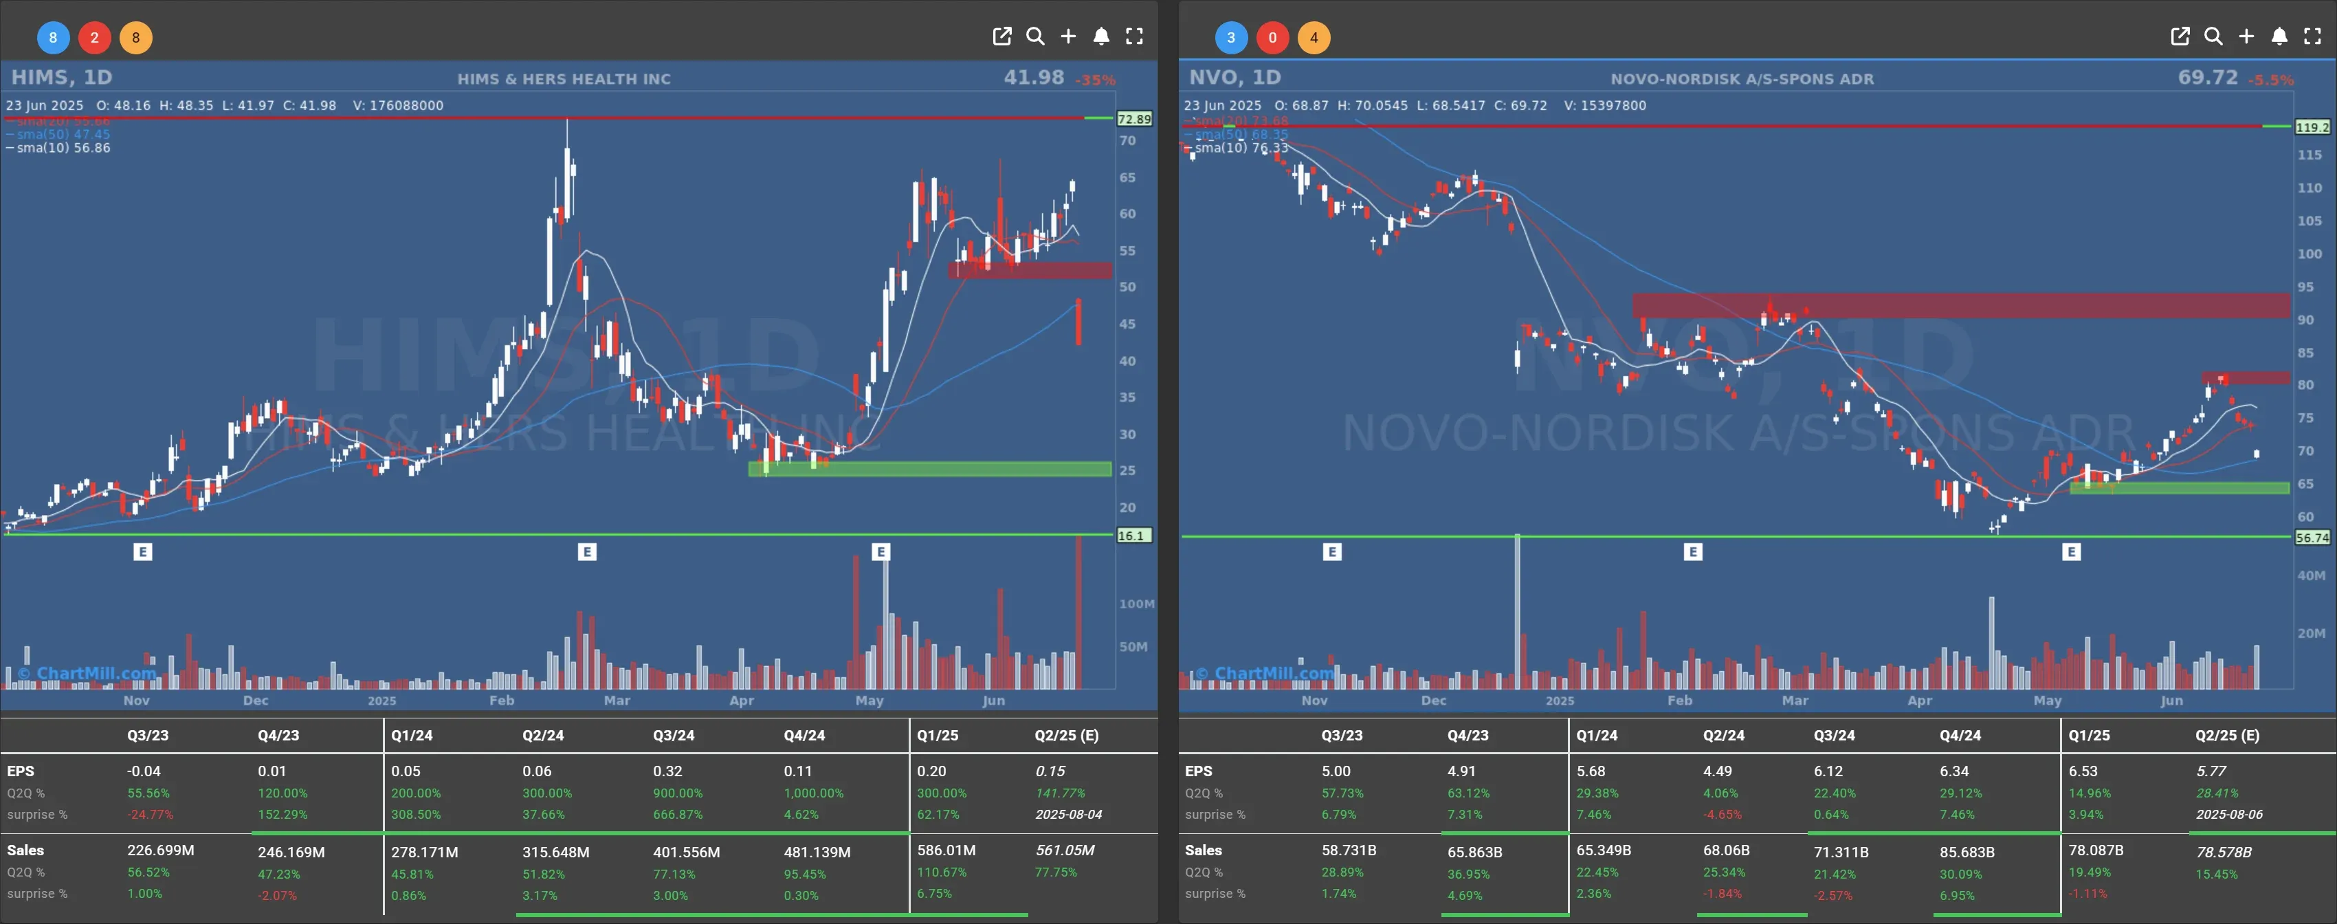This screenshot has height=924, width=2337.
Task: Click NVO Q4/24 sales 85.683B
Action: pyautogui.click(x=1967, y=852)
